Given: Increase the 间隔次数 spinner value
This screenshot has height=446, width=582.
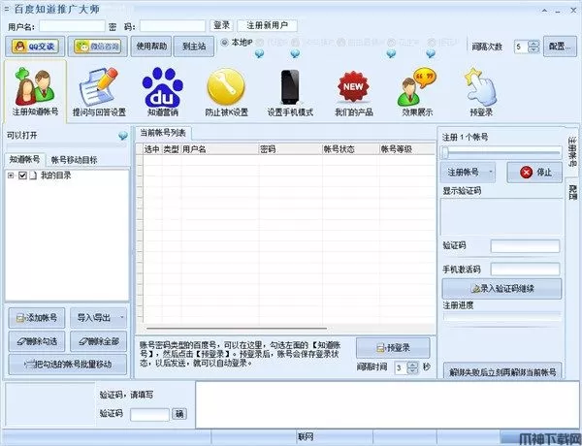Looking at the screenshot, I should tap(533, 44).
